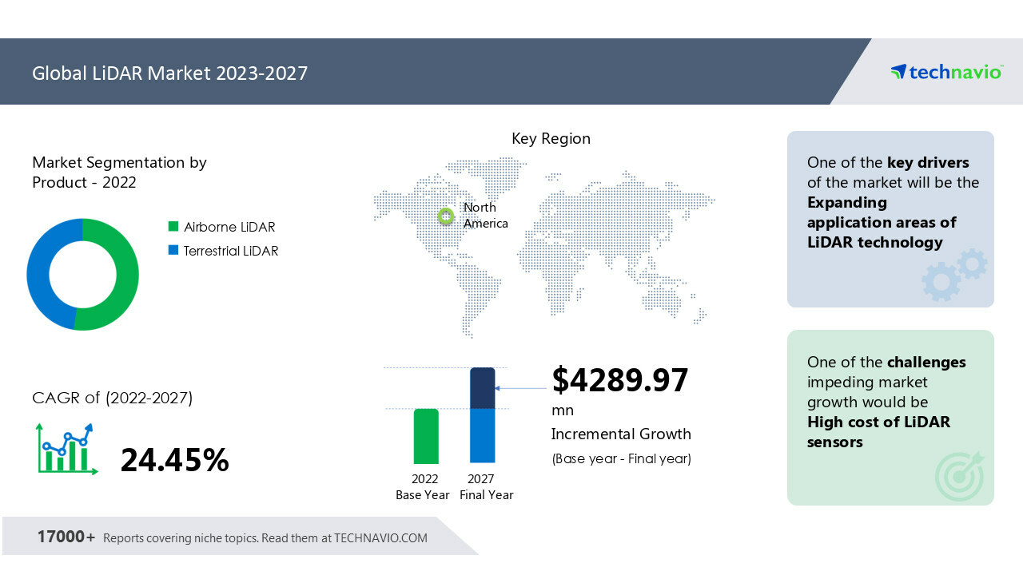Image resolution: width=1023 pixels, height=575 pixels.
Task: Click the TECHNAVIO.COM reports link text
Action: click(380, 538)
